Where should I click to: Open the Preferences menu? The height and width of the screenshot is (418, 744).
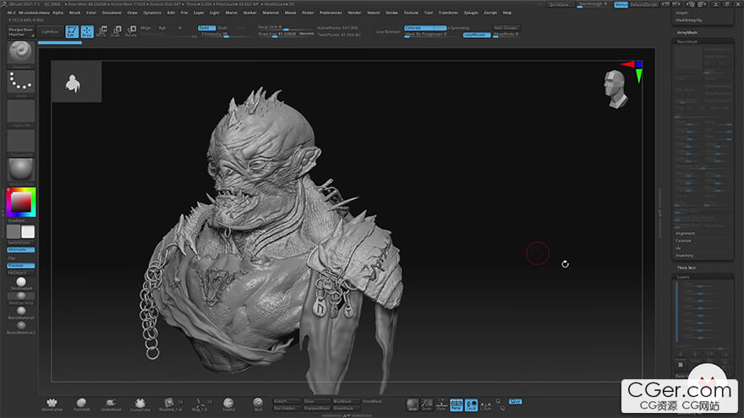[x=331, y=13]
